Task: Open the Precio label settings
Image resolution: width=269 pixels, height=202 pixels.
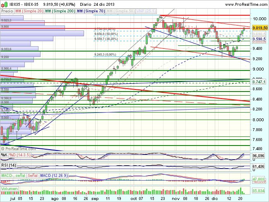Action: [7, 12]
